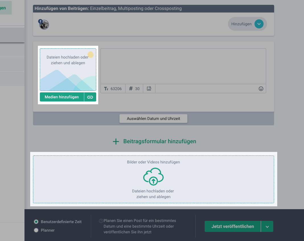Select the Facebook profile avatar

(44, 25)
